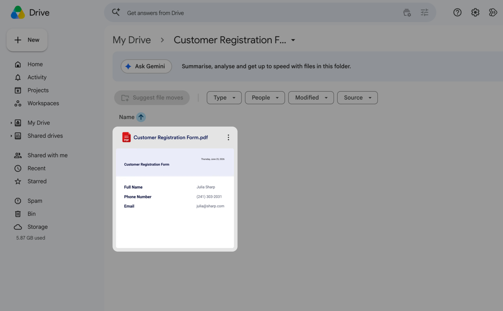Click the Storage cloud icon
The height and width of the screenshot is (311, 503).
pos(18,227)
